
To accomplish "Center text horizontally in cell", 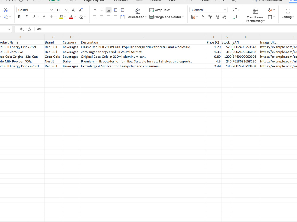I will (x=102, y=17).
